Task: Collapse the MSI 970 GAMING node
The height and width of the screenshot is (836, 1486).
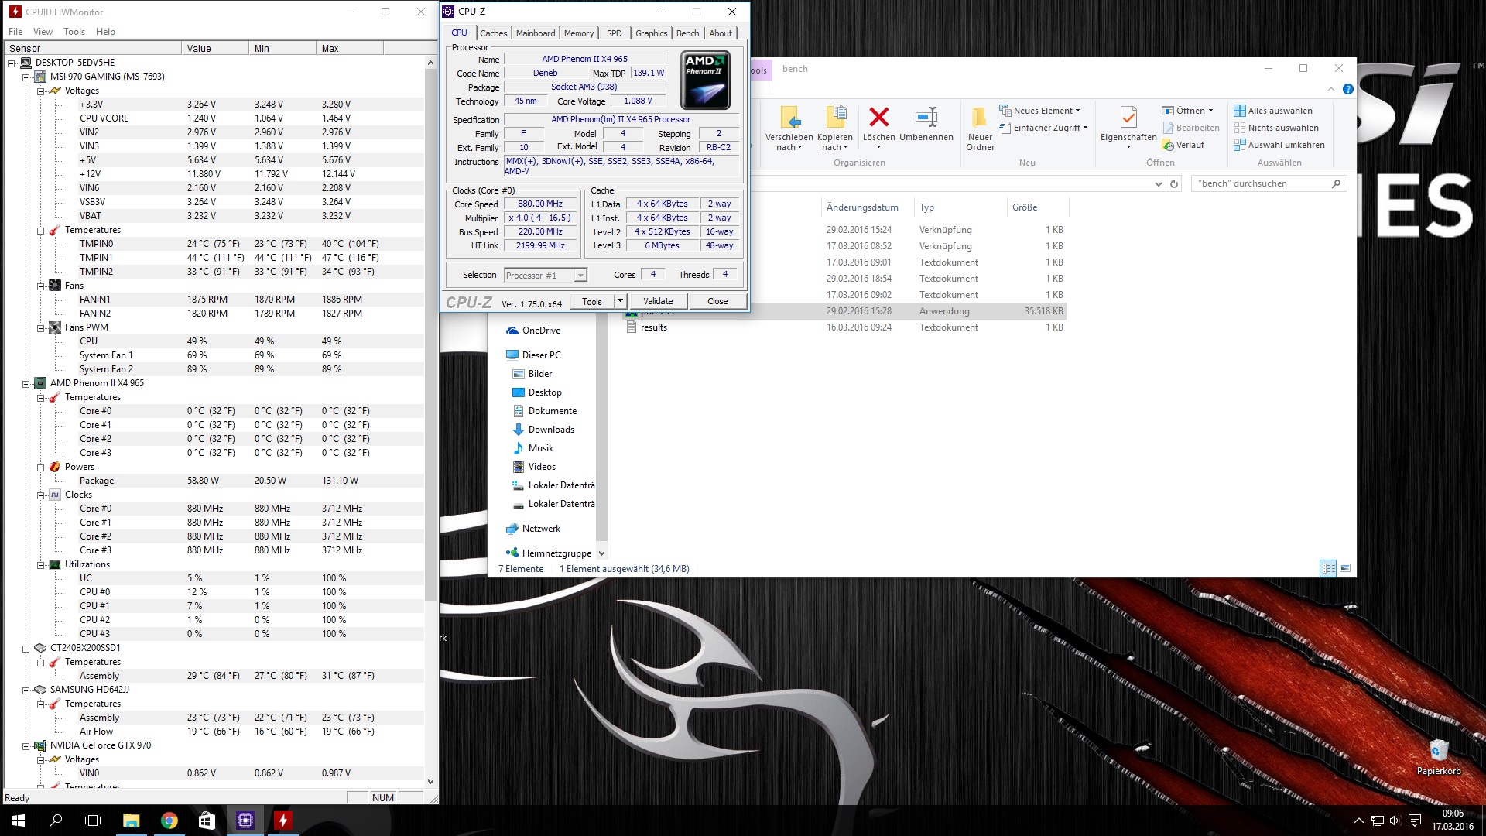Action: pyautogui.click(x=26, y=77)
